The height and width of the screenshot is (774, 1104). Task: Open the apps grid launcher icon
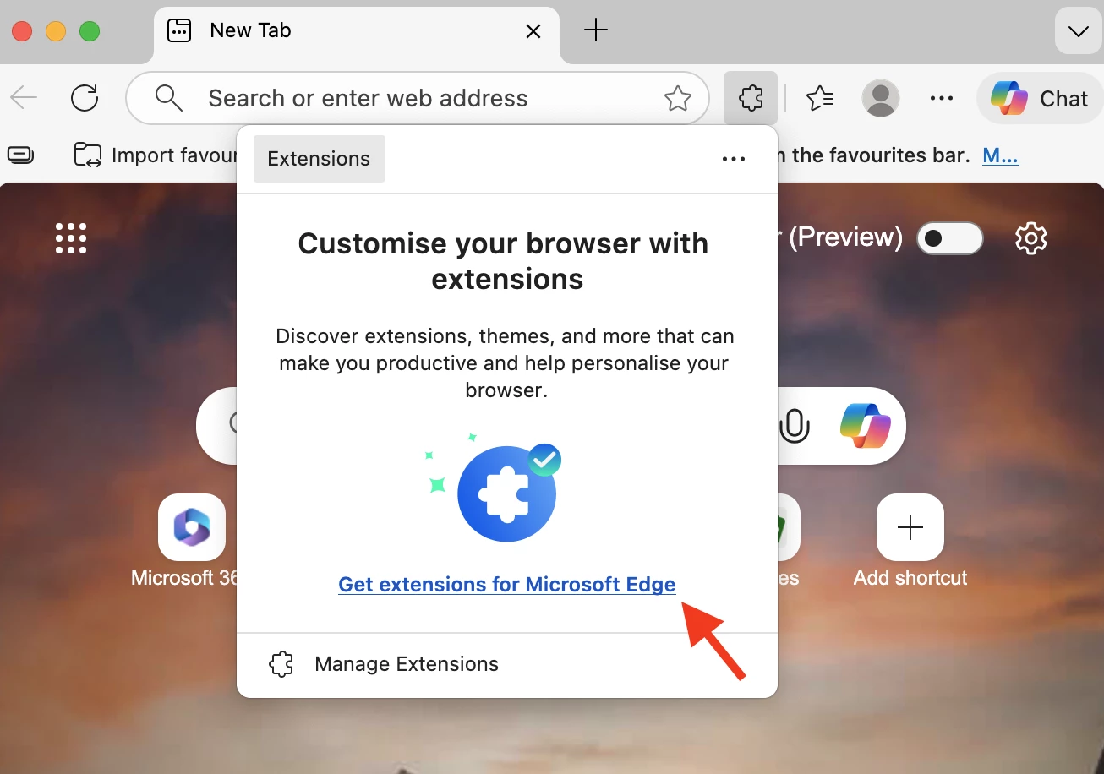click(71, 238)
